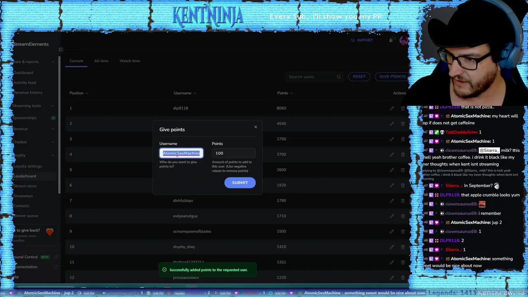Edit the position 12 row
The height and width of the screenshot is (297, 528).
coord(391,278)
